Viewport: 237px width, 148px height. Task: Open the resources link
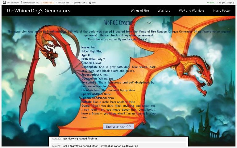63,2
